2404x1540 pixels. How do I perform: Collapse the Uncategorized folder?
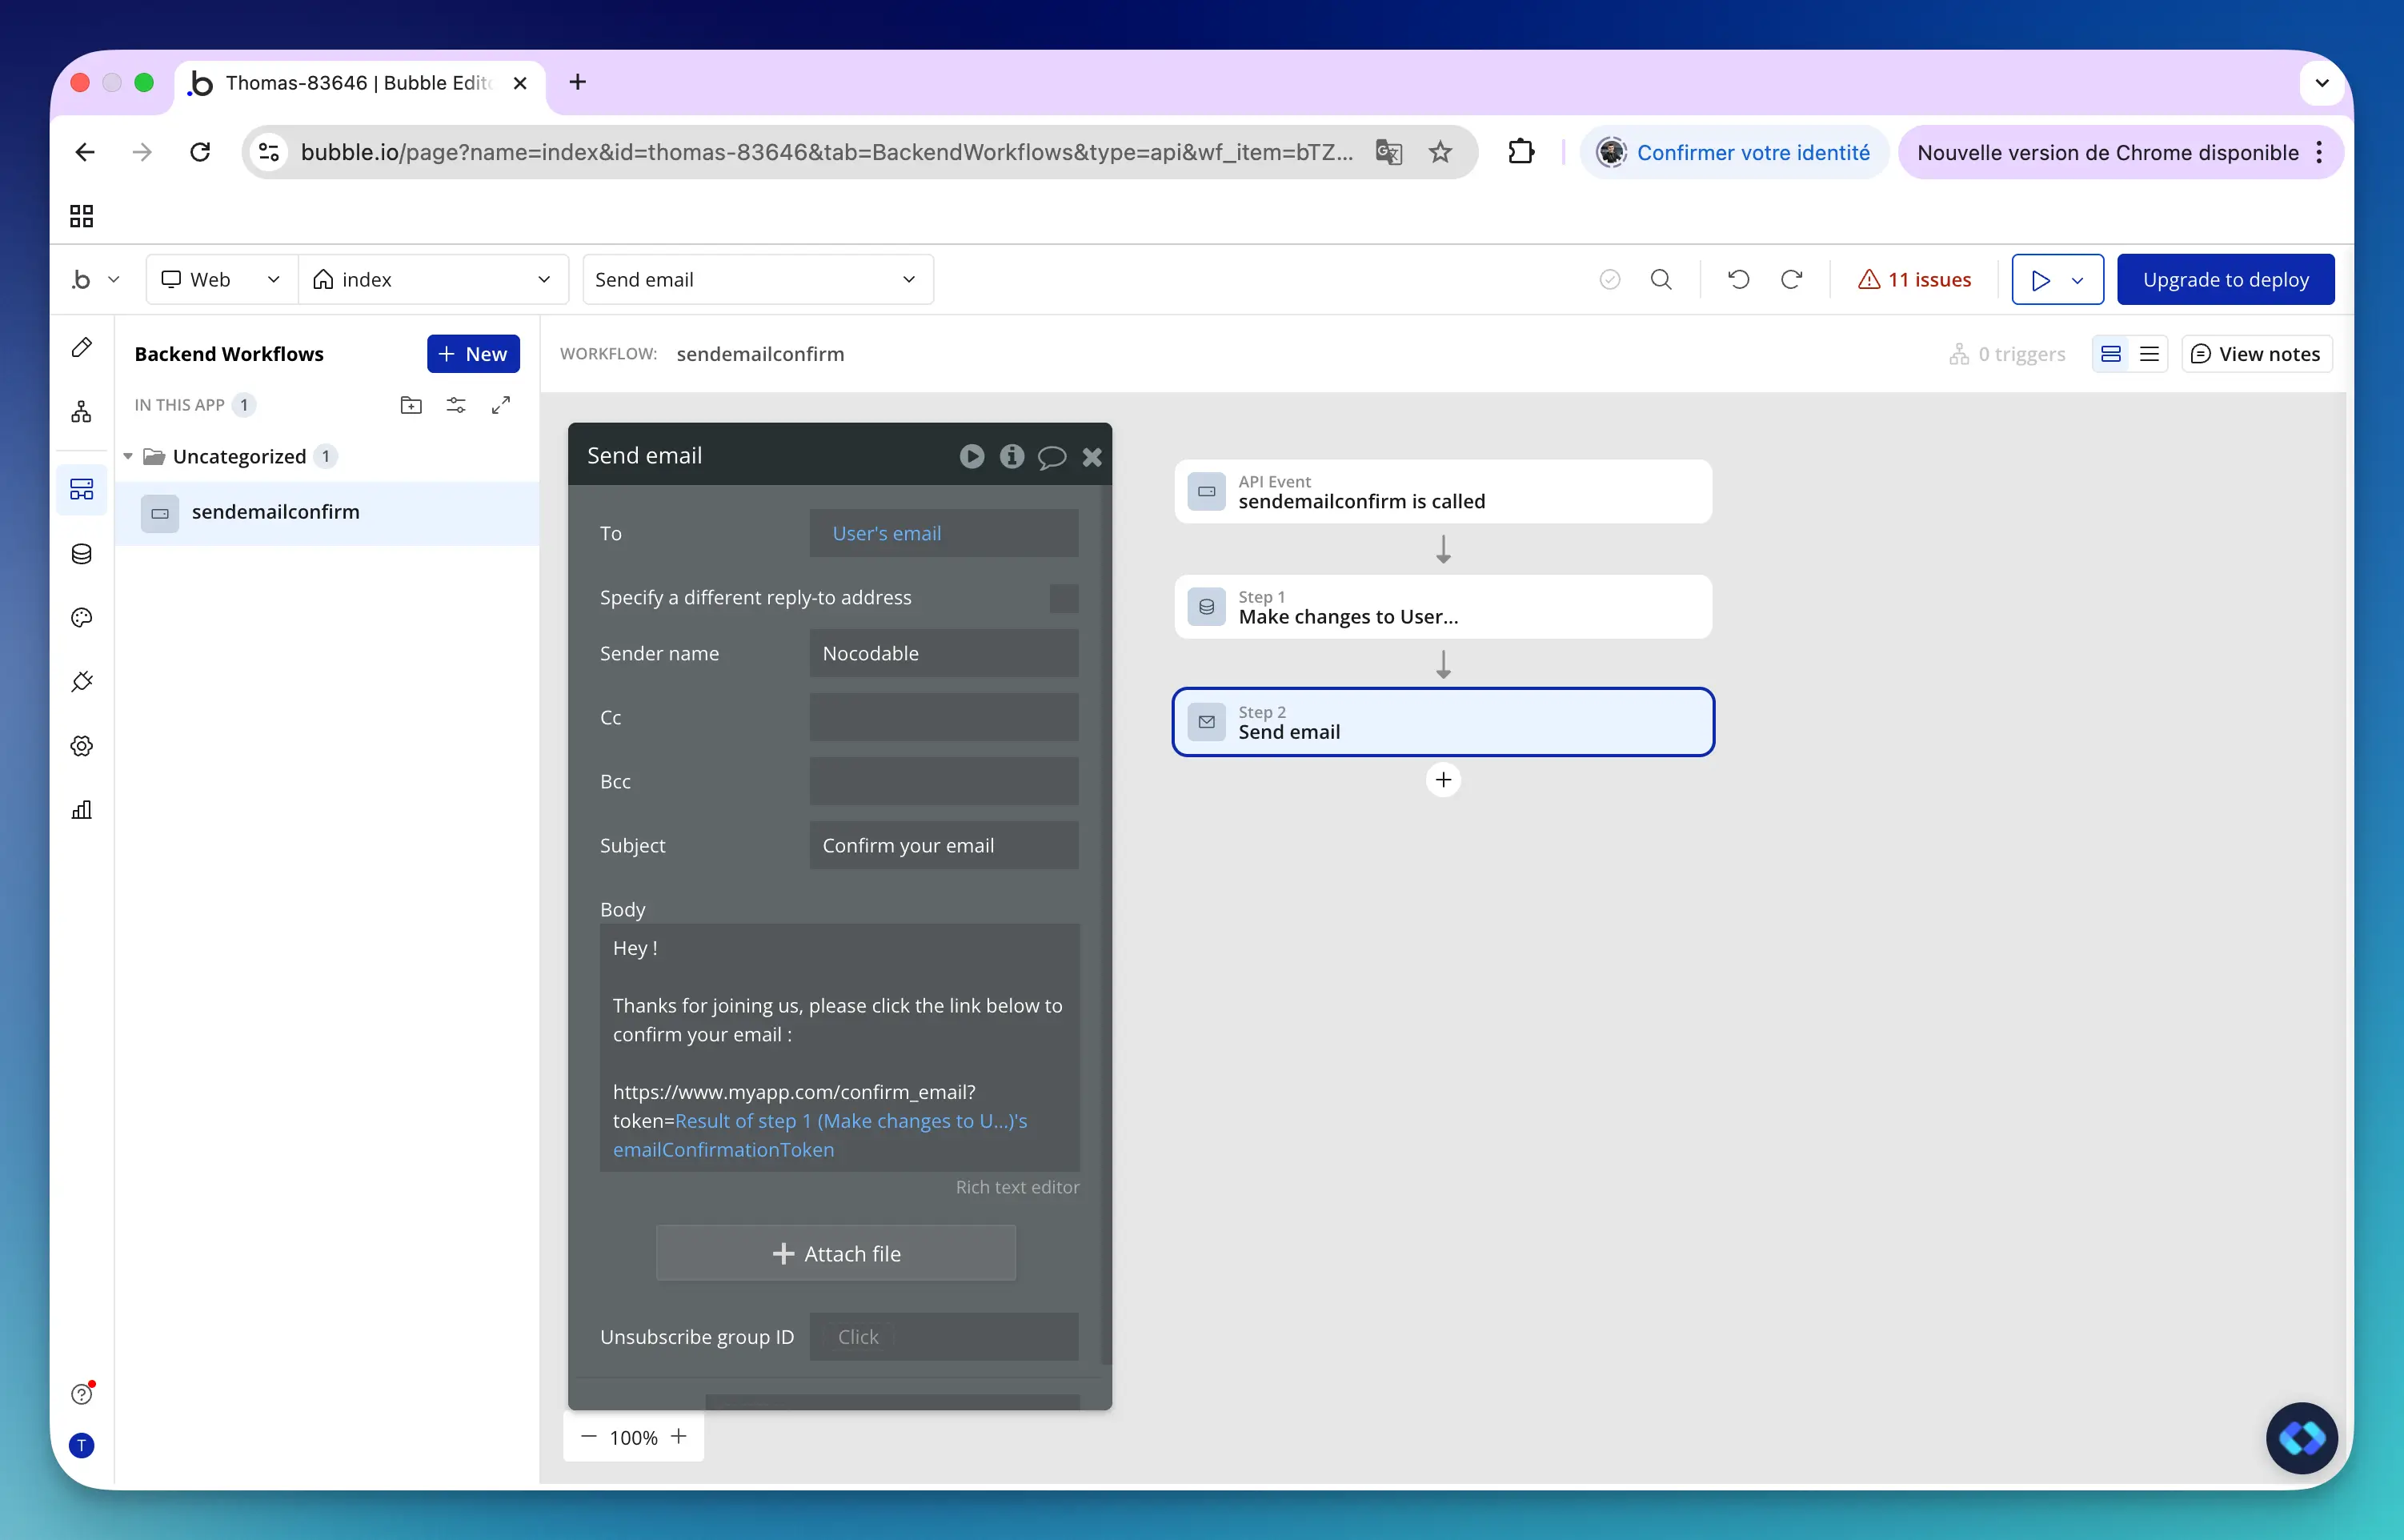pos(128,457)
